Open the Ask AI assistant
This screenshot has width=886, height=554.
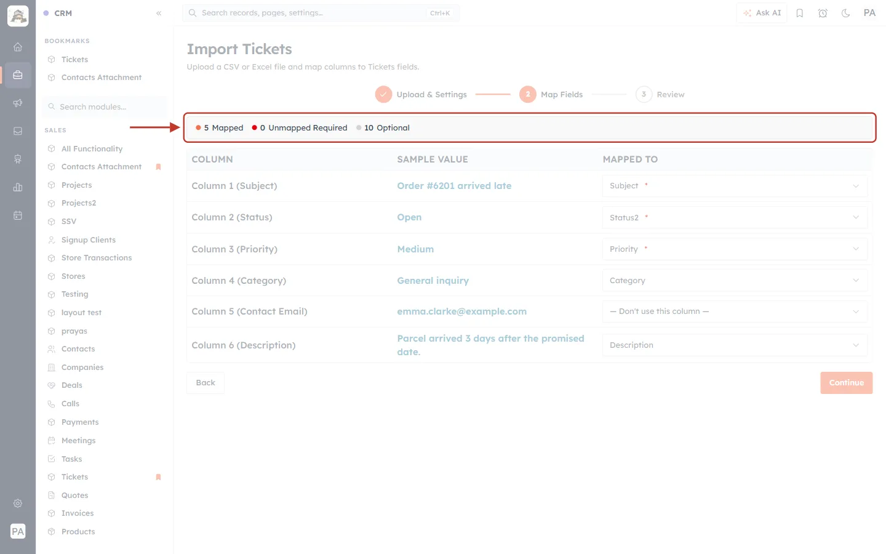click(762, 13)
